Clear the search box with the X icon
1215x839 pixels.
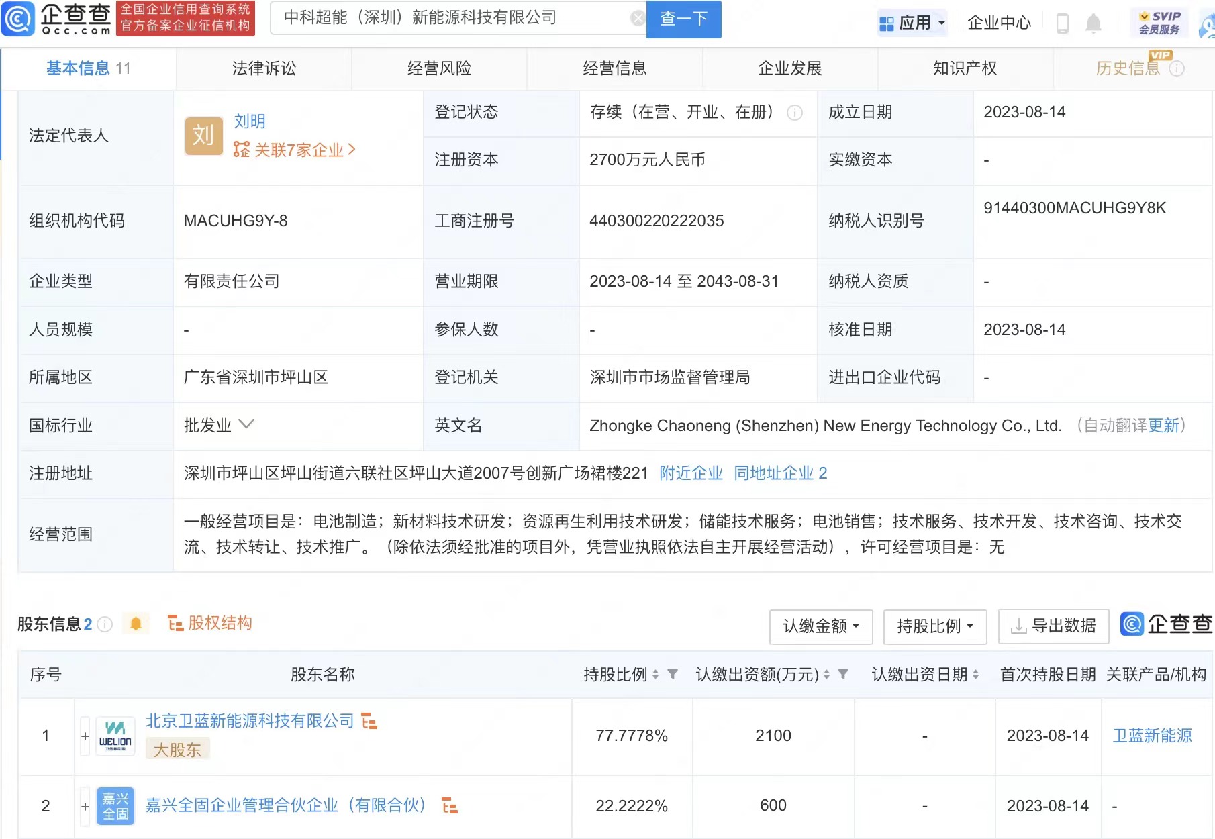[638, 18]
